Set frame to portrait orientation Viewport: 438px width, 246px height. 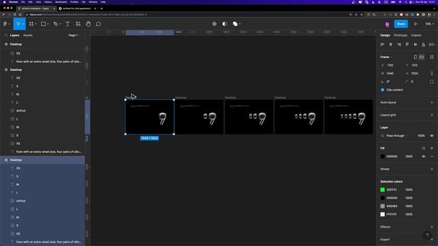pyautogui.click(x=415, y=57)
